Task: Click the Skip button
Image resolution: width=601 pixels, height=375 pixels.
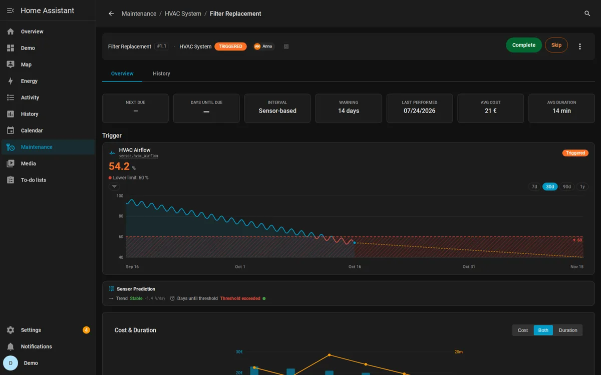Action: click(x=556, y=45)
